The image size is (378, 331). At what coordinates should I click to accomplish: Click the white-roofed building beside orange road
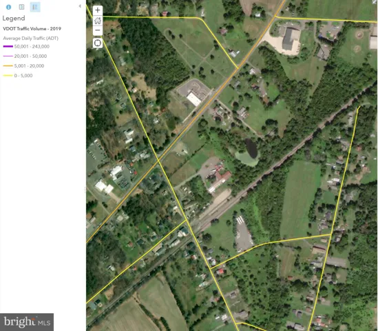click(194, 99)
